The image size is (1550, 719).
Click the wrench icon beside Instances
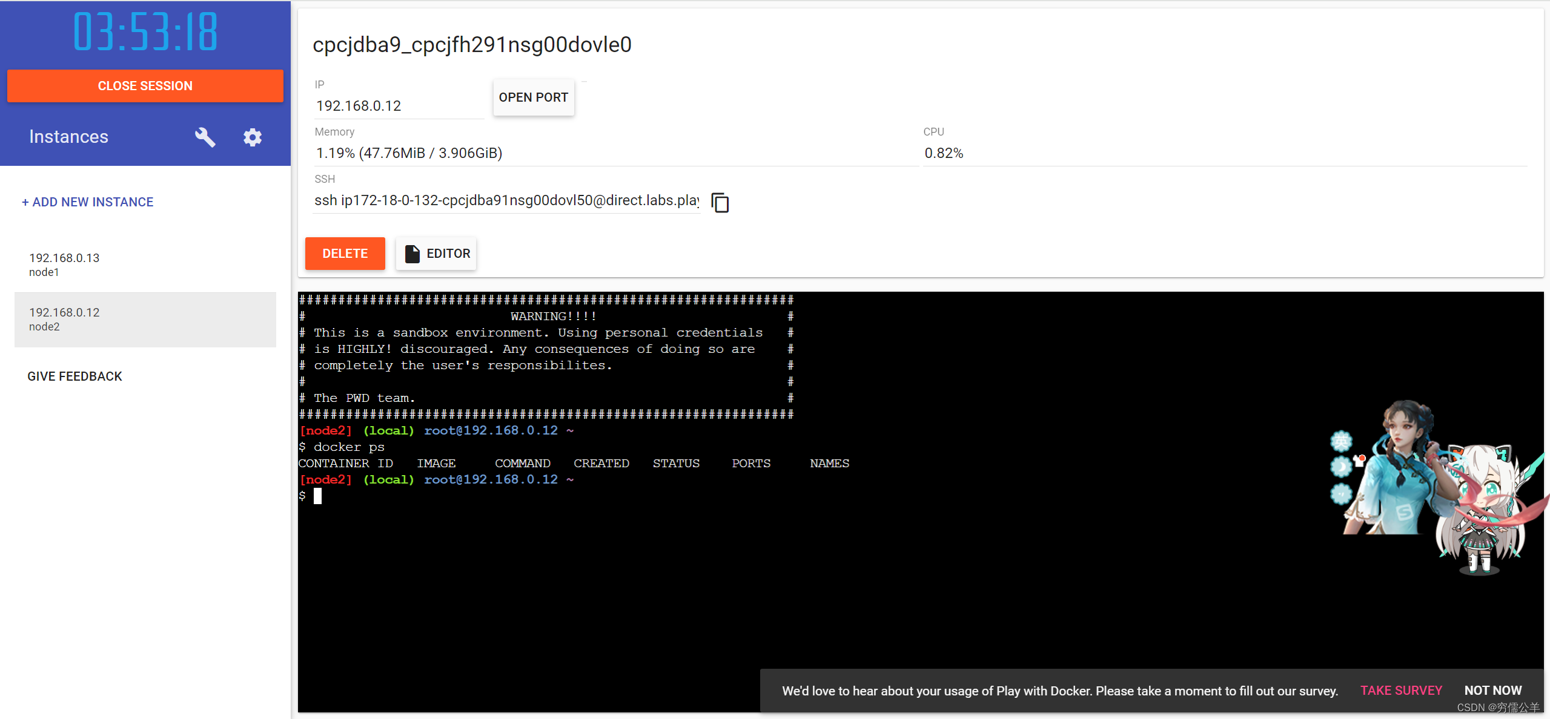pos(205,137)
